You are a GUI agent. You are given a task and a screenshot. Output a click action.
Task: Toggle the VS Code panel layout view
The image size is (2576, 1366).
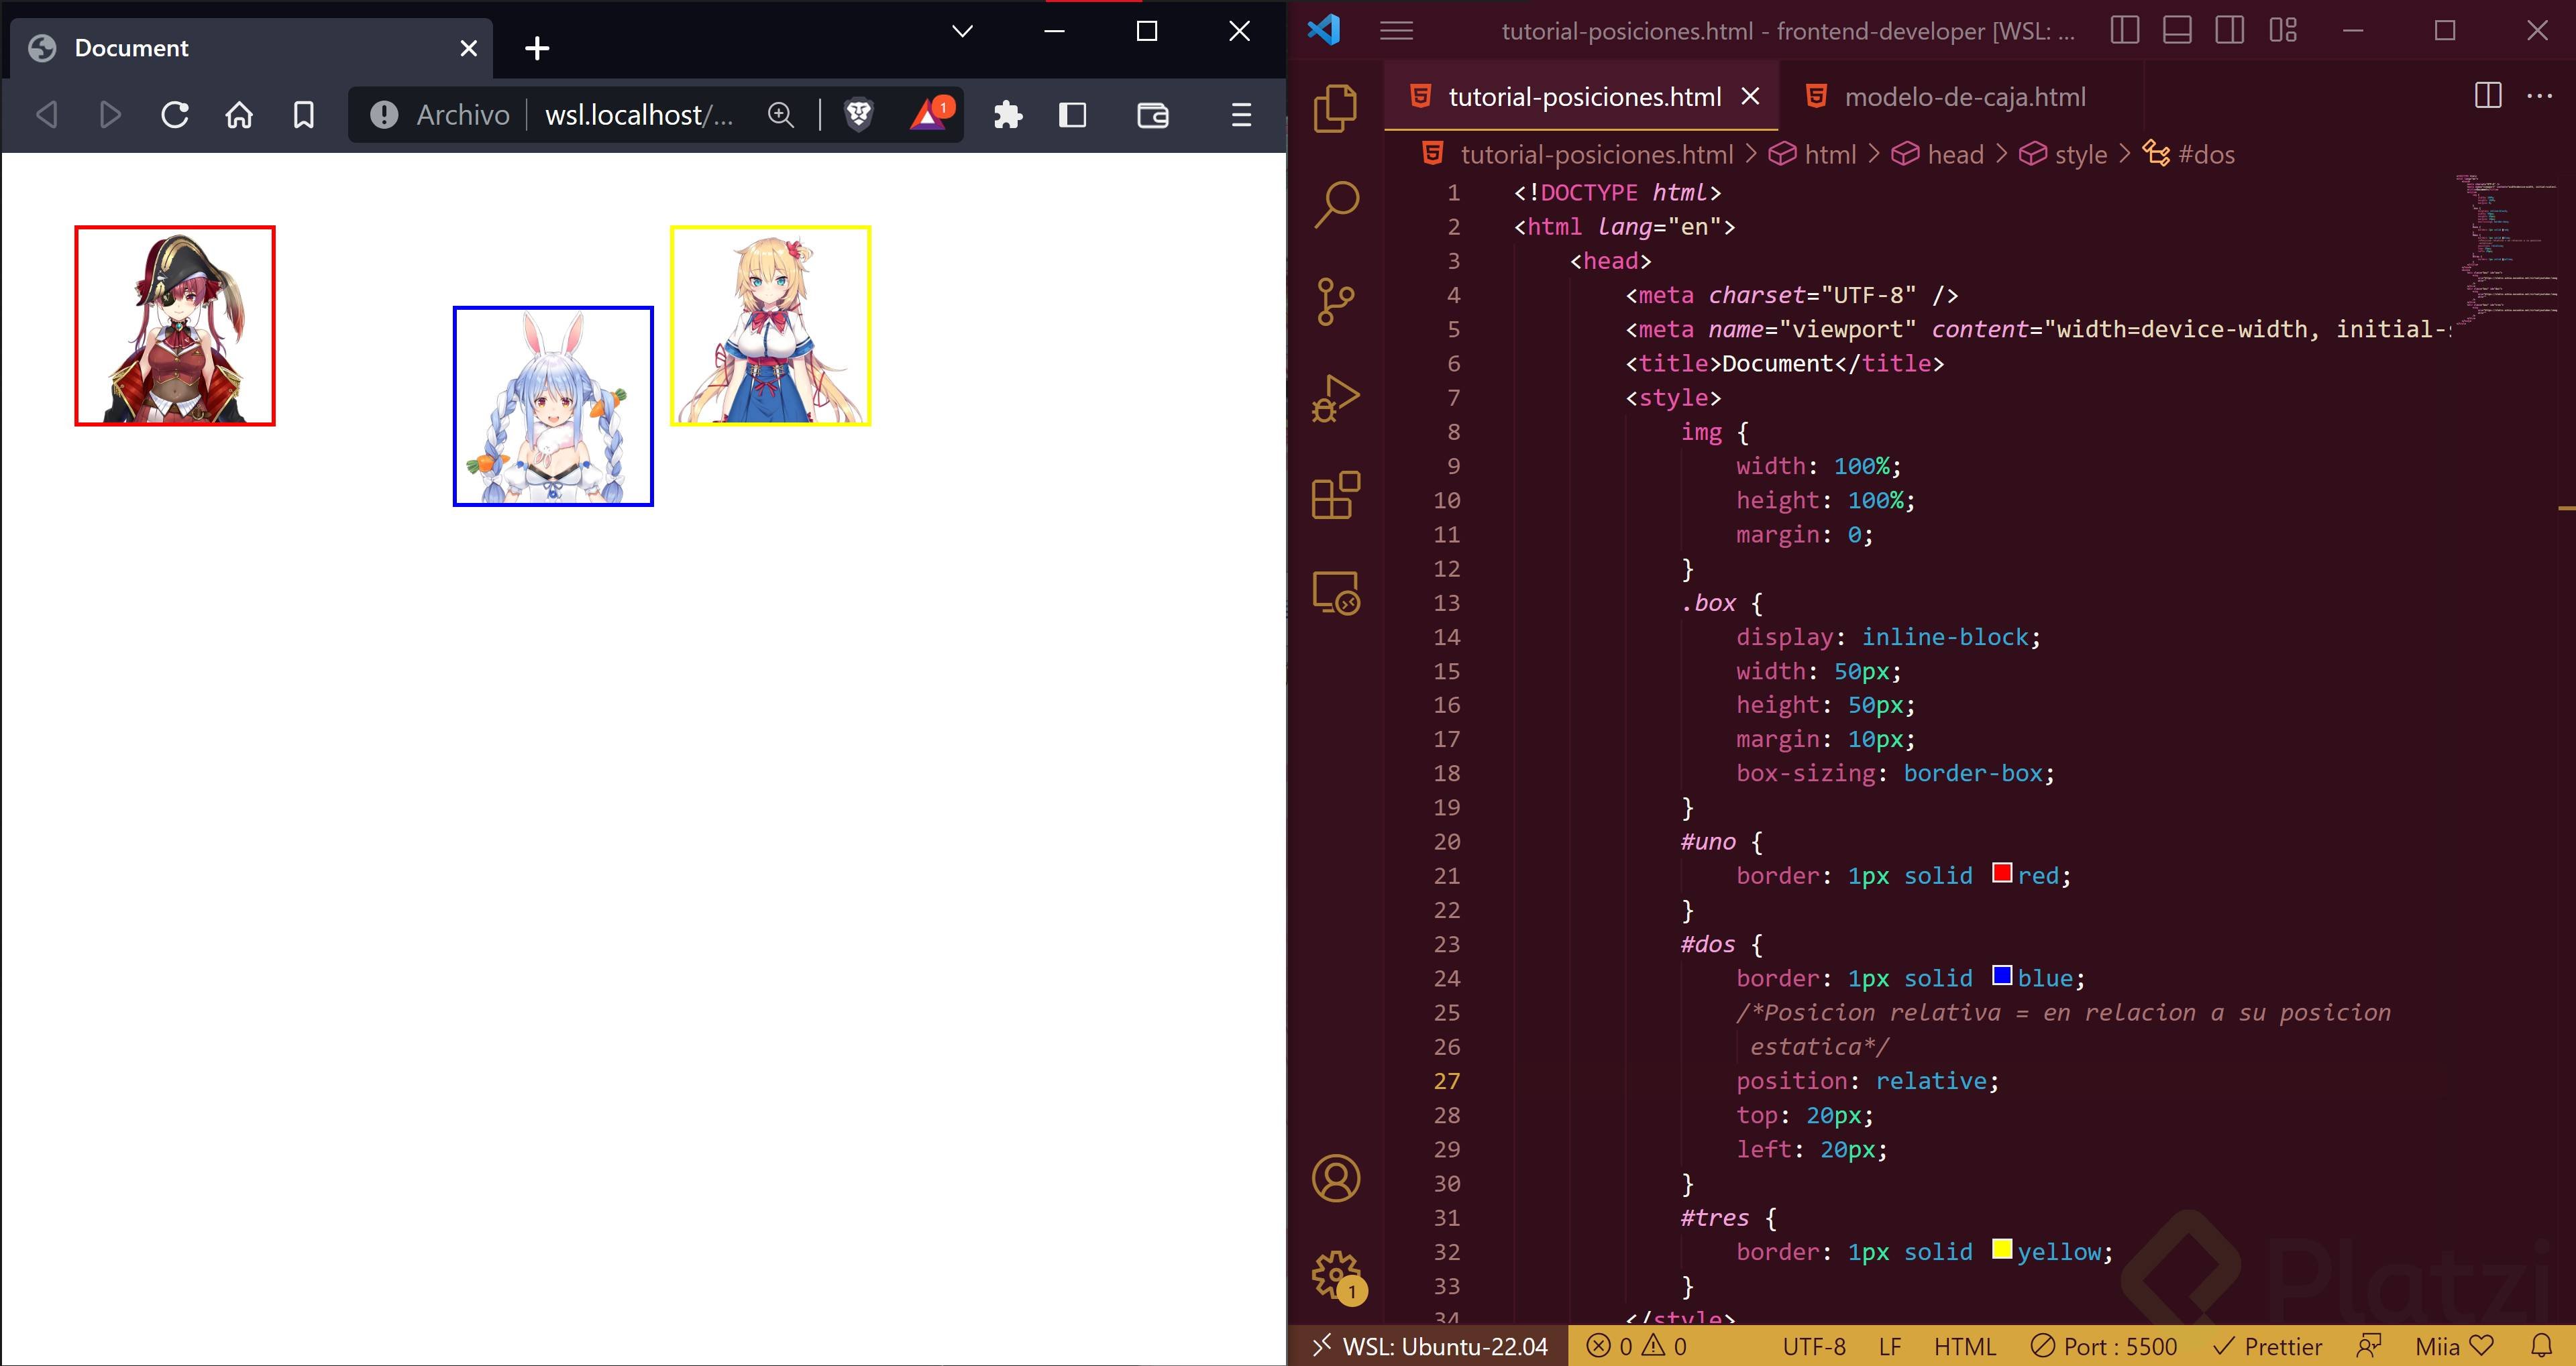tap(2178, 30)
